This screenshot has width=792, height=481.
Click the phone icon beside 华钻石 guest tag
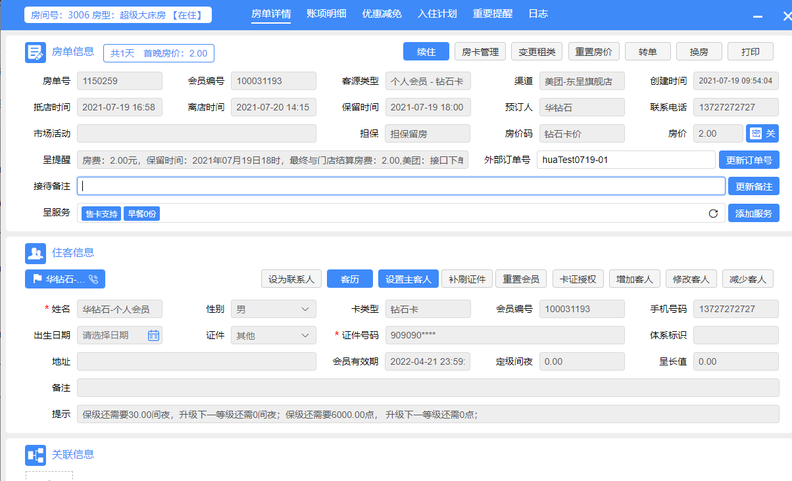(93, 279)
